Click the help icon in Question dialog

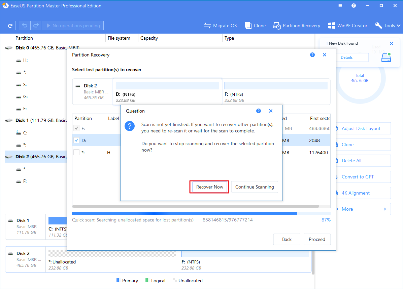[259, 111]
